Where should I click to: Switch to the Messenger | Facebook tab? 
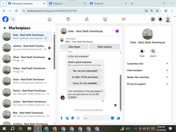tap(26, 4)
